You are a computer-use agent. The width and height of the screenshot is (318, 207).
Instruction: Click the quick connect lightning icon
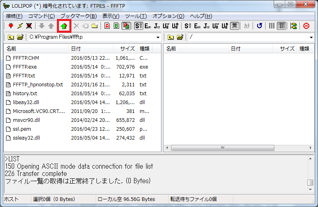point(20,26)
